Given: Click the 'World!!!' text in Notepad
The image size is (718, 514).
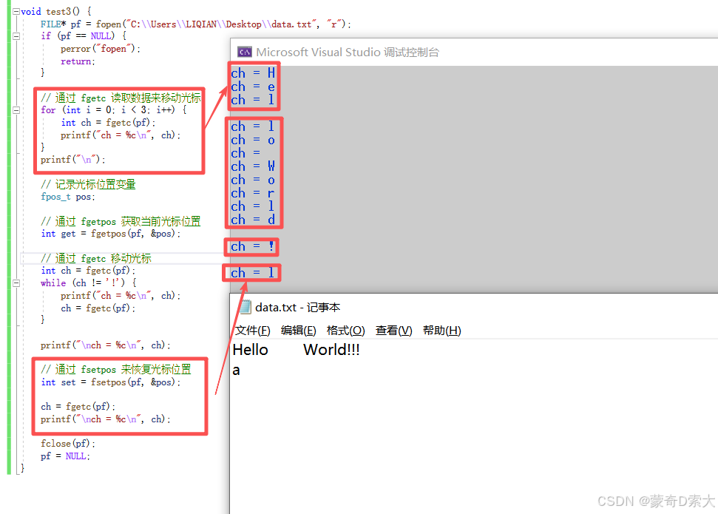Looking at the screenshot, I should [x=331, y=350].
